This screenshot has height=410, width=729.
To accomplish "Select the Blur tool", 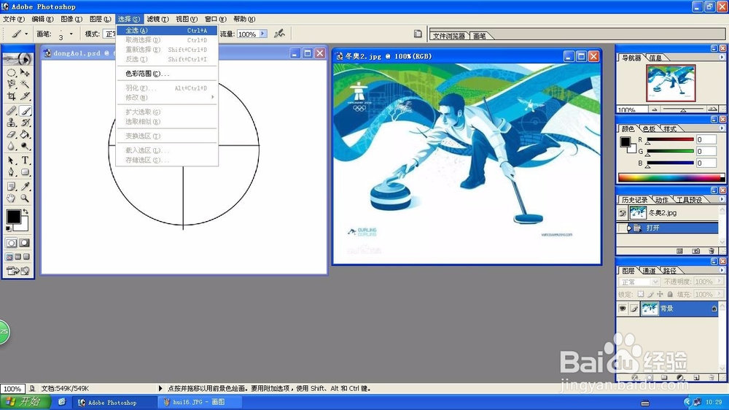I will tap(11, 146).
